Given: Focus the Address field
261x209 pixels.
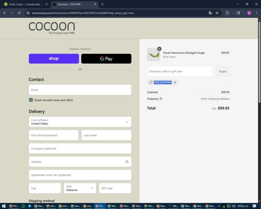Looking at the screenshot, I should tap(80, 162).
